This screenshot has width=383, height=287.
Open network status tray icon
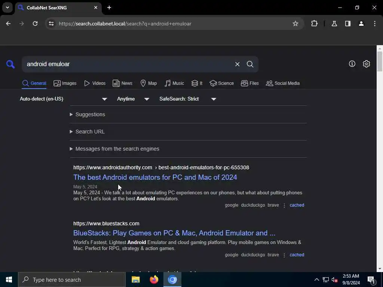tap(326, 280)
